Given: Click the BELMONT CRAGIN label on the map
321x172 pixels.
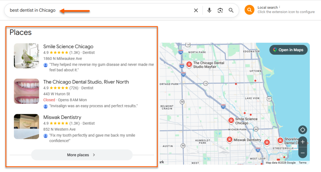Looking at the screenshot, I should coord(167,108).
